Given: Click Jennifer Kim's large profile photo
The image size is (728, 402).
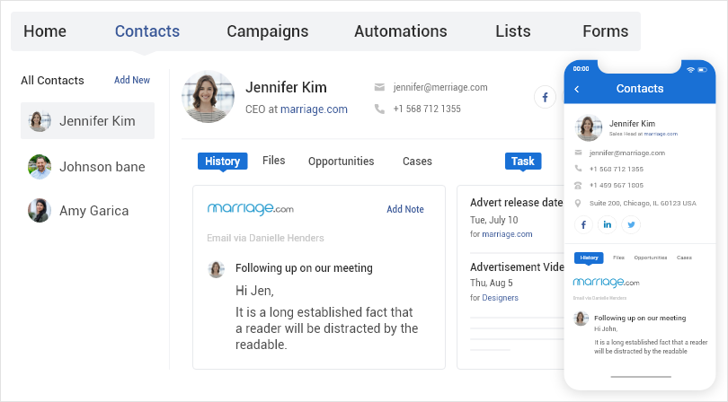Looking at the screenshot, I should (208, 97).
